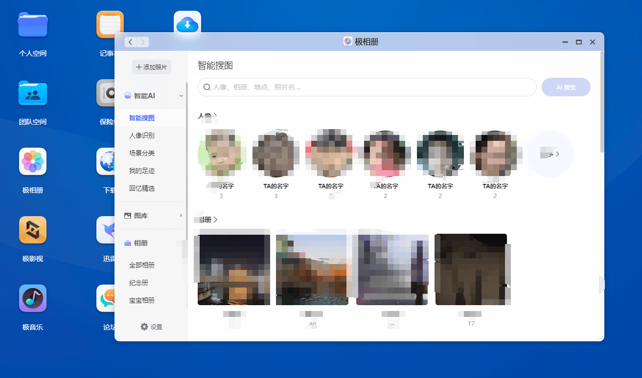The image size is (642, 378).
Task: Launch the 极影视 desktop app icon
Action: click(33, 230)
